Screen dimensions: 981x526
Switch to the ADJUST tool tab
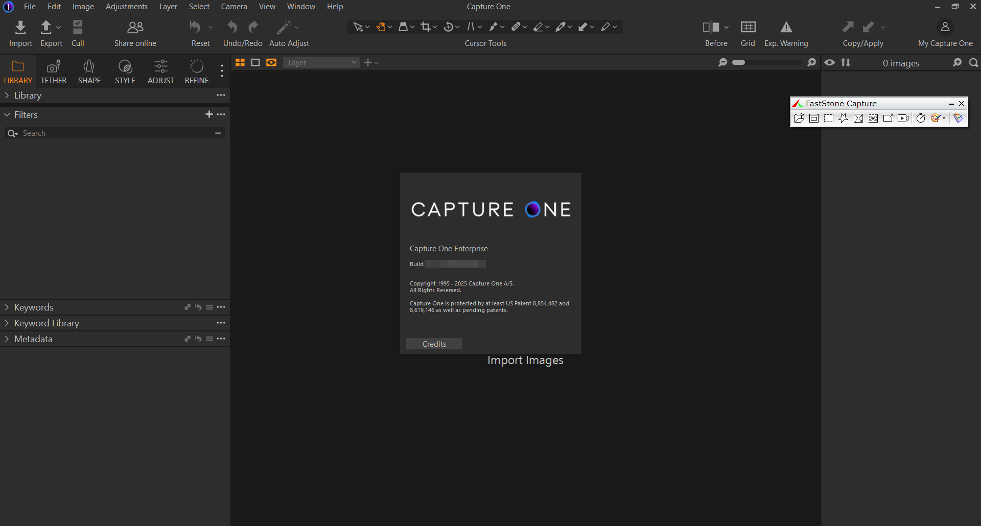161,72
